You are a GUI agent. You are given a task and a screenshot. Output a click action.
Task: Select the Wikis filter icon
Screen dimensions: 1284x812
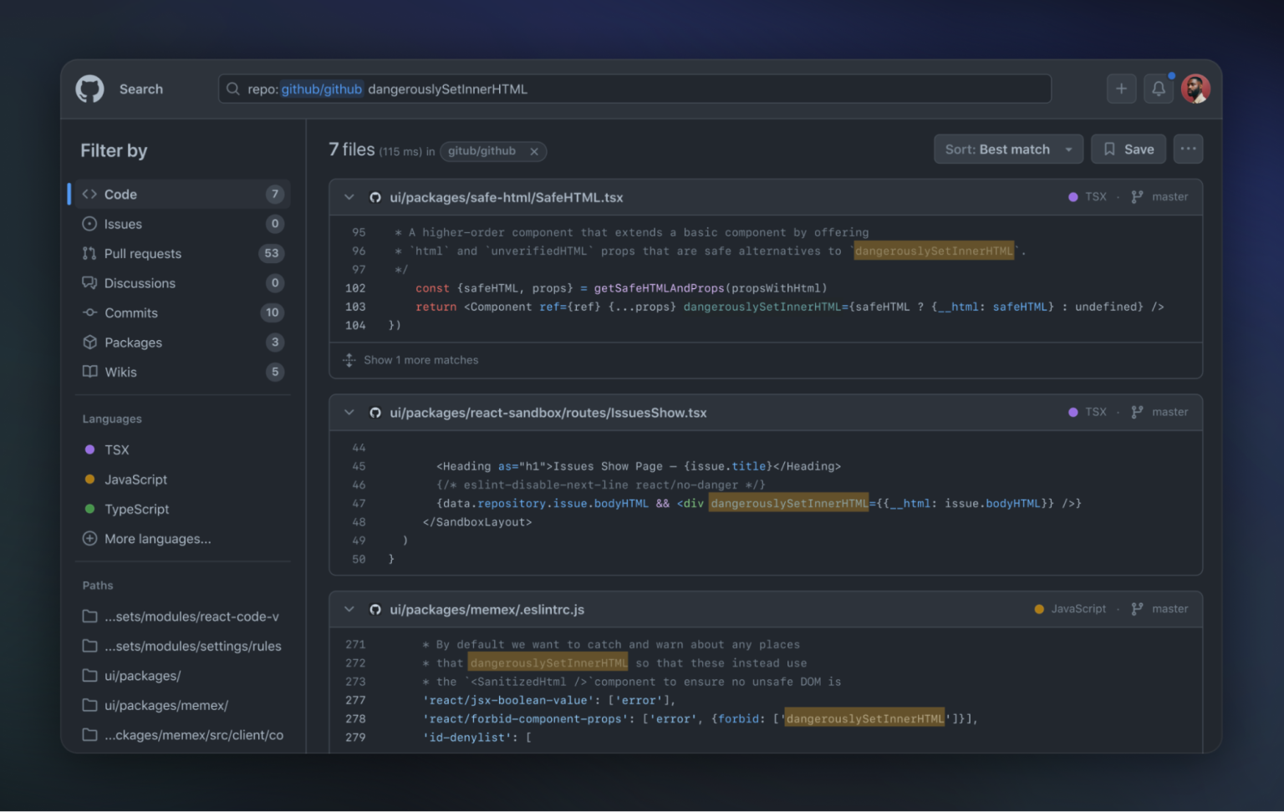point(90,372)
